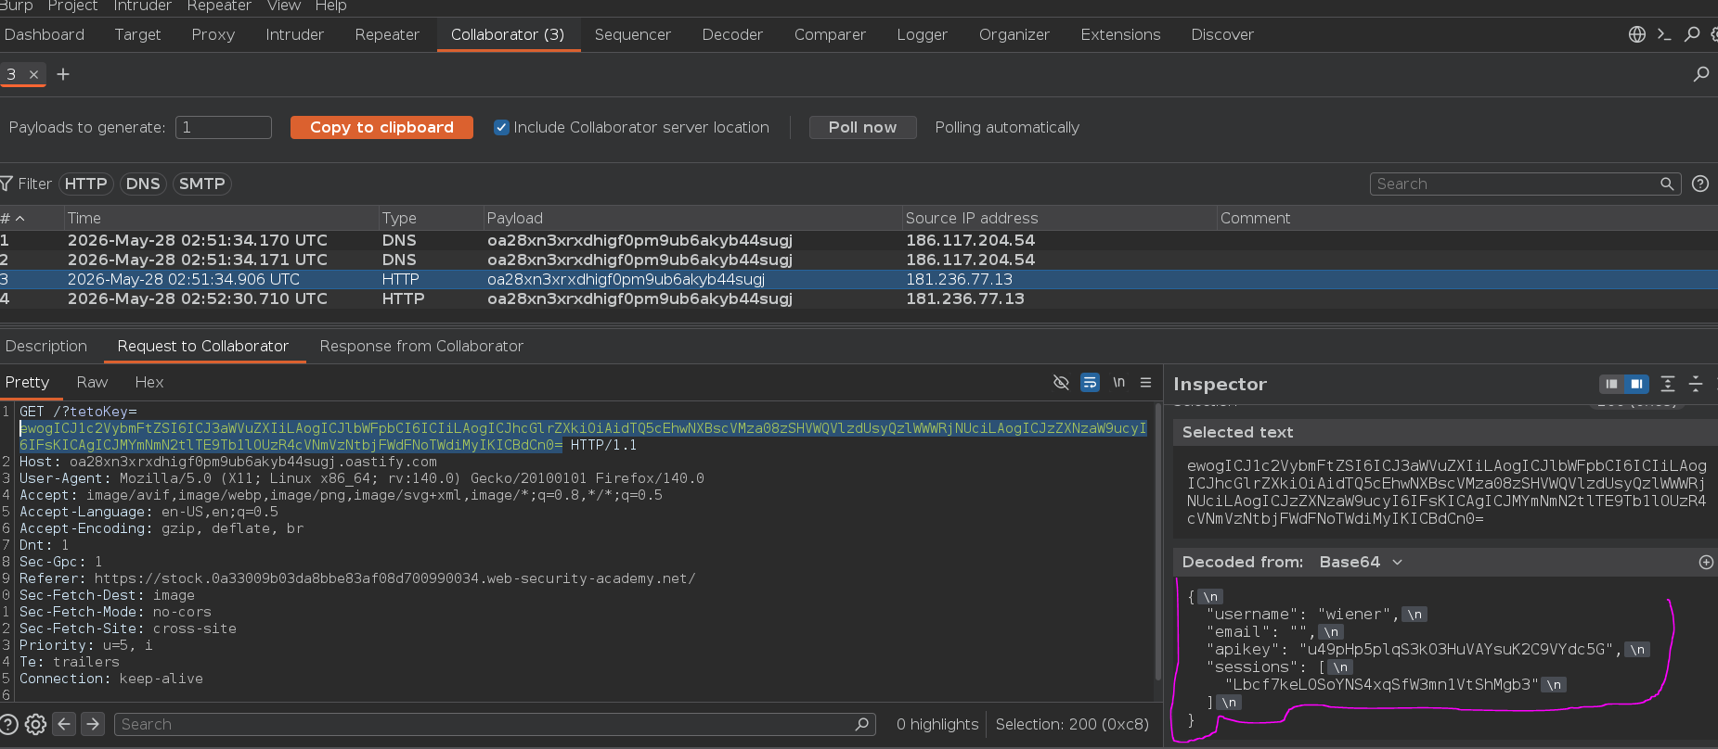Open the Base64 decoding dropdown
Image resolution: width=1718 pixels, height=749 pixels.
1361,562
